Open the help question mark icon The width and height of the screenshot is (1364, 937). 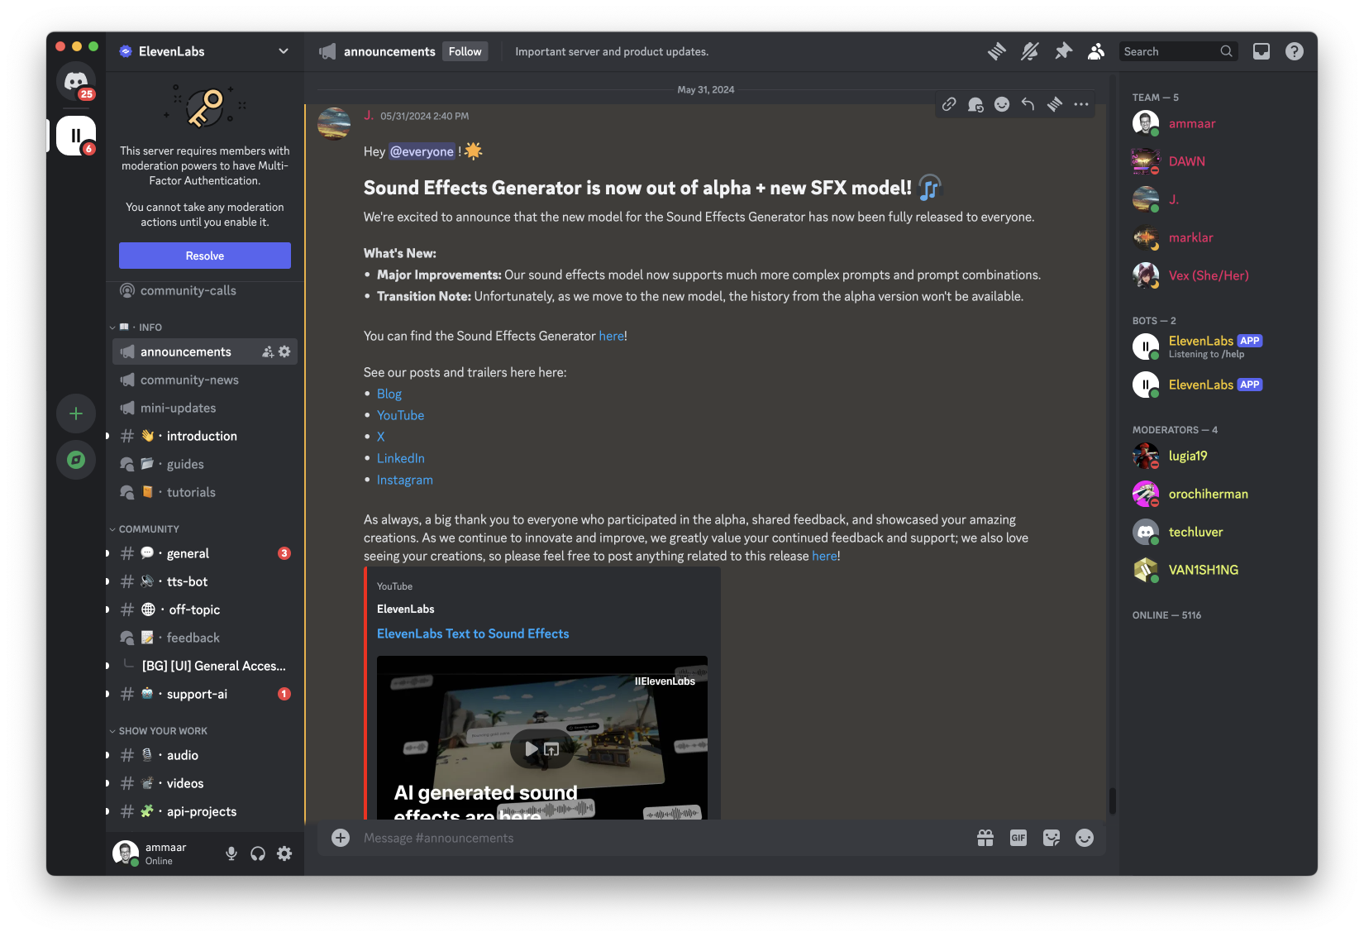(1295, 51)
